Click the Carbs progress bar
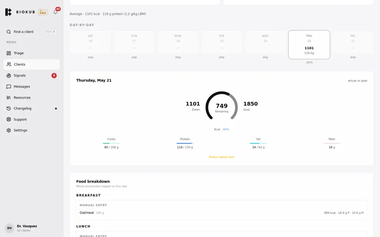The width and height of the screenshot is (380, 237). [111, 144]
